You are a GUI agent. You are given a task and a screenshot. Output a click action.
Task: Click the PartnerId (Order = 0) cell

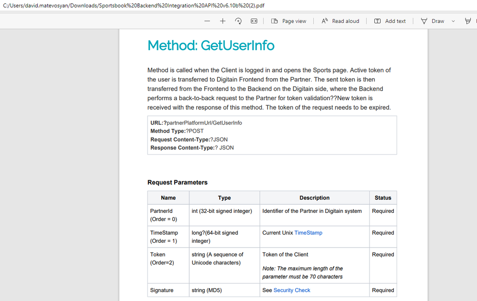coord(168,215)
